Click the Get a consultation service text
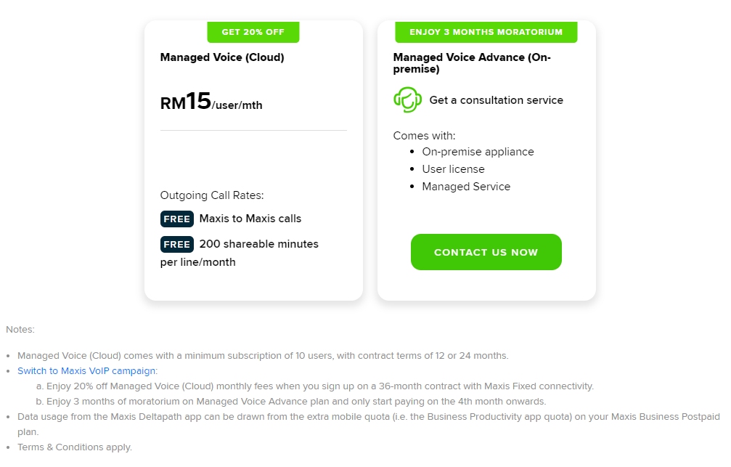Viewport: 731px width, 467px height. click(496, 100)
